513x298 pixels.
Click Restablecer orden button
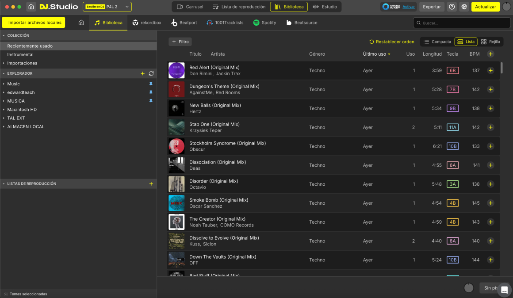(392, 42)
